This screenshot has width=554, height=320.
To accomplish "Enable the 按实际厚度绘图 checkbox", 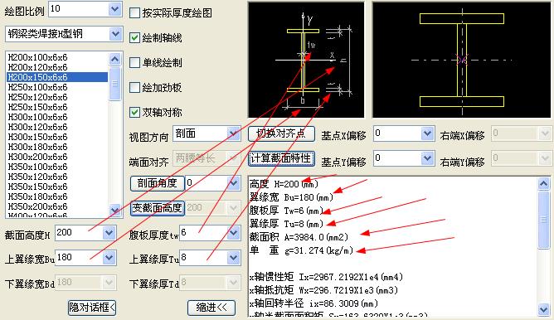I will [134, 13].
